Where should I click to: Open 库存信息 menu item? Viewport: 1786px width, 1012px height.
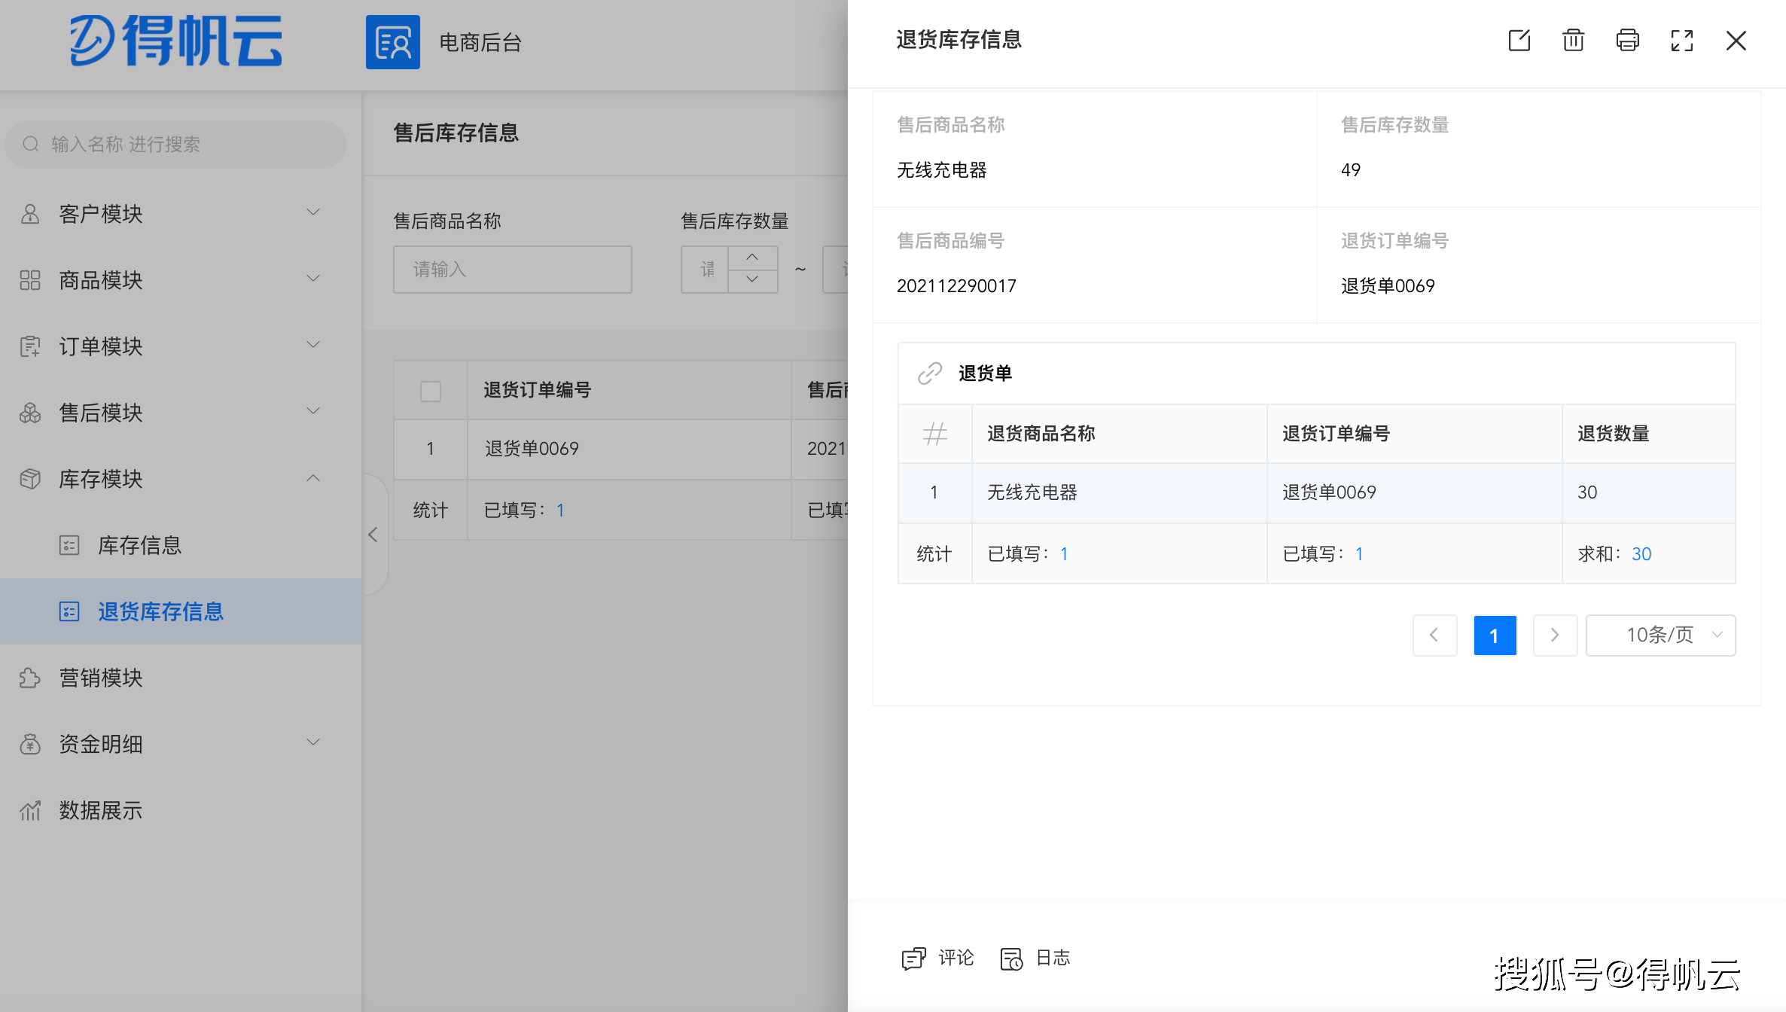tap(140, 545)
